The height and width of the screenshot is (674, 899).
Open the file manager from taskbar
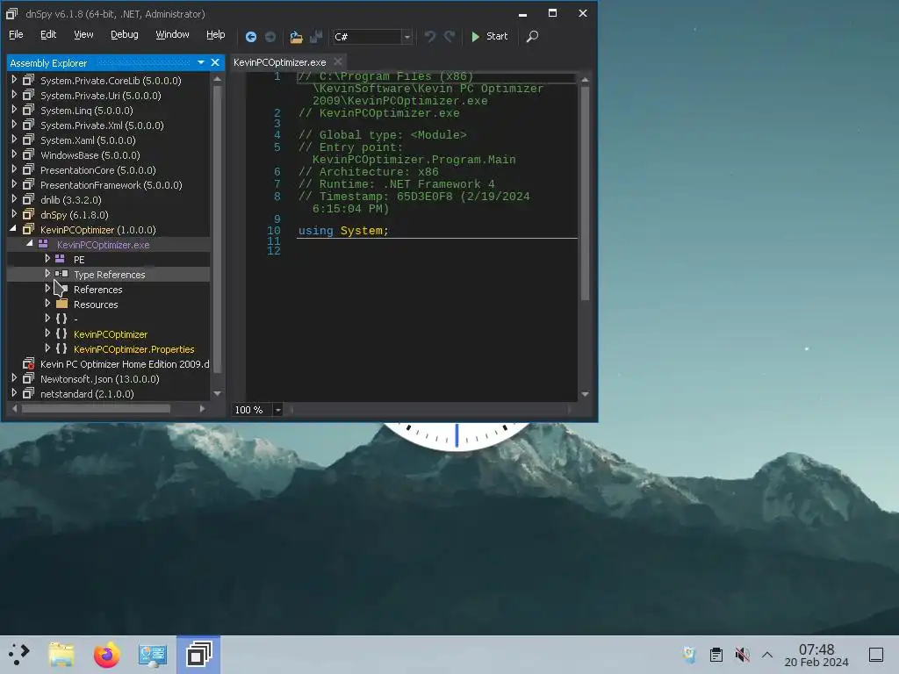[62, 654]
